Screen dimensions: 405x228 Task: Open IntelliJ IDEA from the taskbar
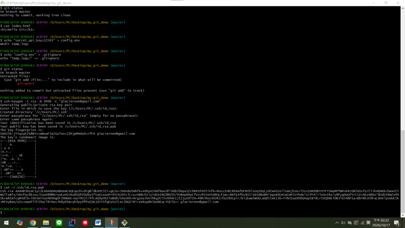tap(72, 222)
